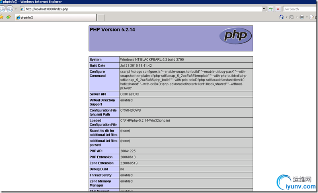Open the recent pages dropdown beside Forward
This screenshot has height=193, width=318.
[16, 9]
